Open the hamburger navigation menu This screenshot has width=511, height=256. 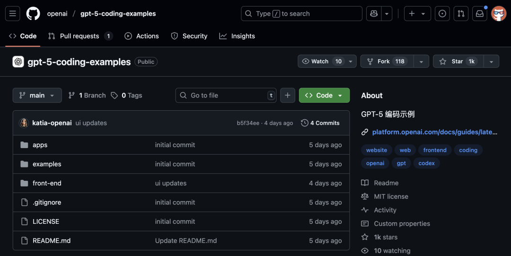[x=13, y=14]
